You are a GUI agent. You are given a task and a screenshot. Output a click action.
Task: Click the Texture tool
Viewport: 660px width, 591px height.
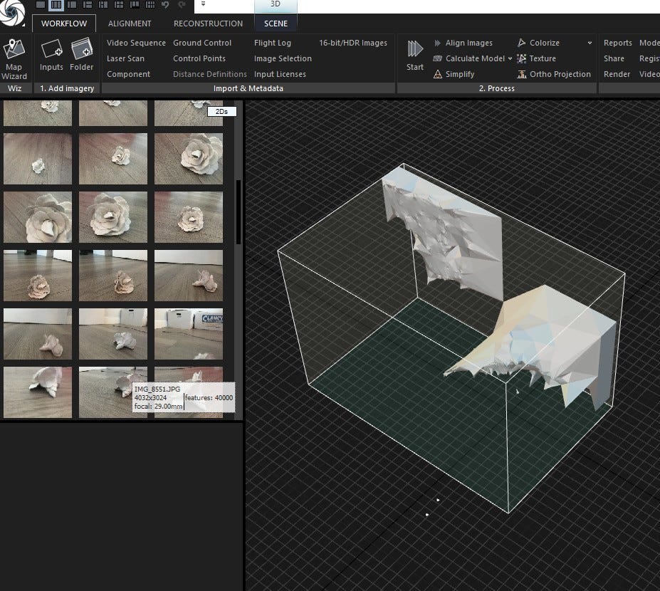(x=537, y=58)
